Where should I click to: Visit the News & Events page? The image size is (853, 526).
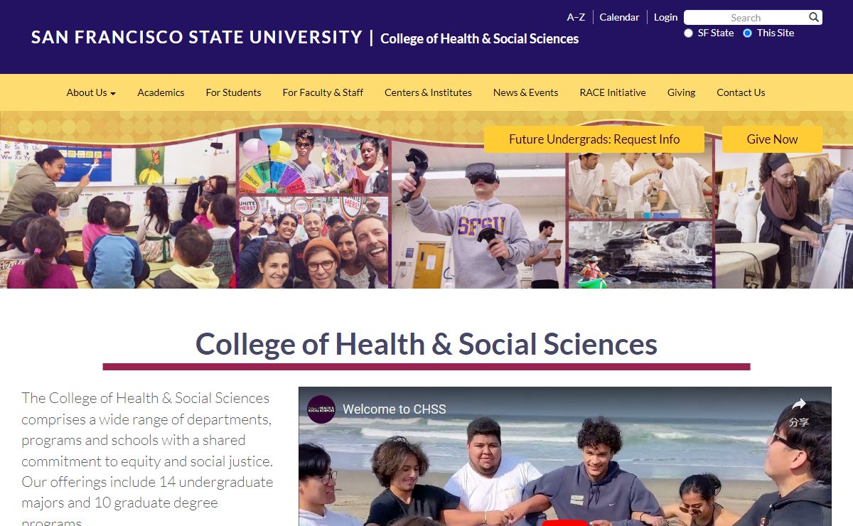pos(525,92)
